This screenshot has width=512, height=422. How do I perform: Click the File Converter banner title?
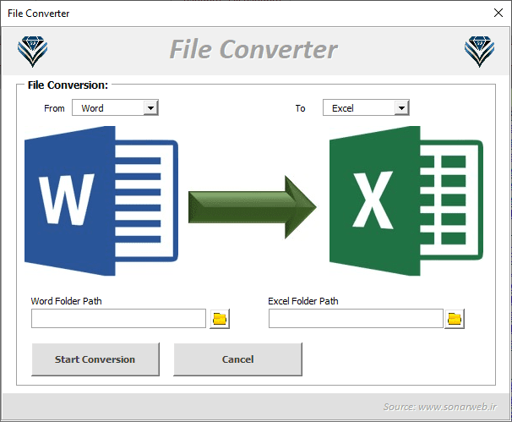(253, 50)
